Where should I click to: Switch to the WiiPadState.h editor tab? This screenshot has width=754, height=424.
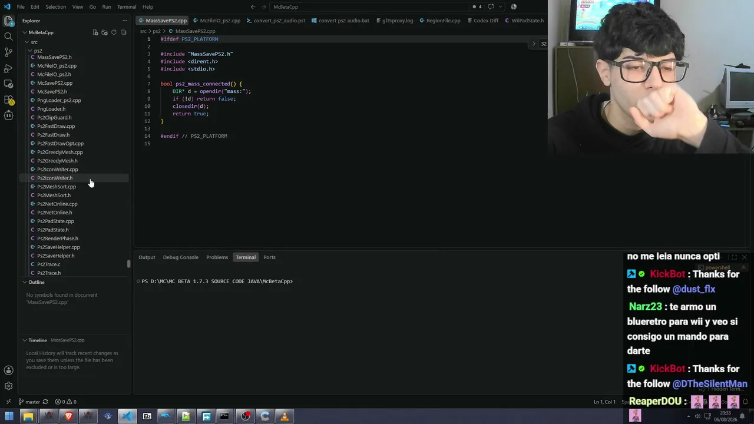[524, 21]
